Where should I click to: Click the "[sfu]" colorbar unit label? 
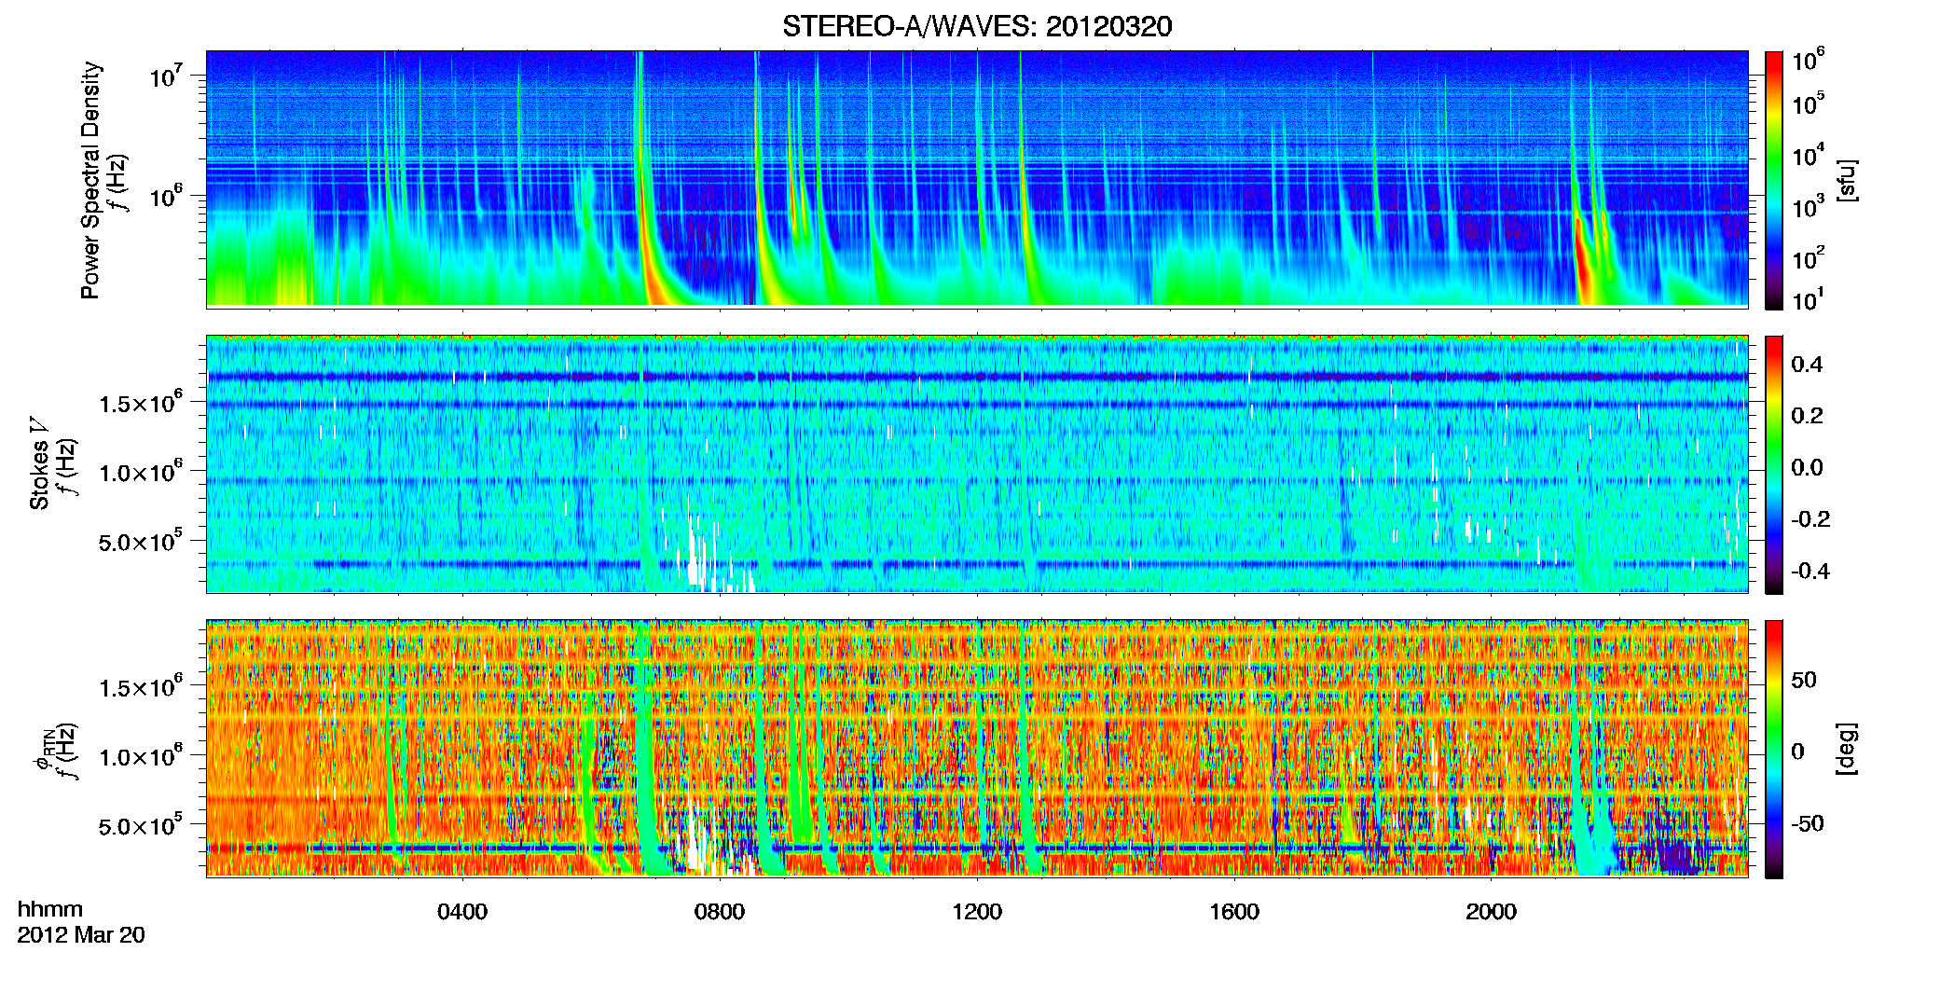click(x=1847, y=180)
